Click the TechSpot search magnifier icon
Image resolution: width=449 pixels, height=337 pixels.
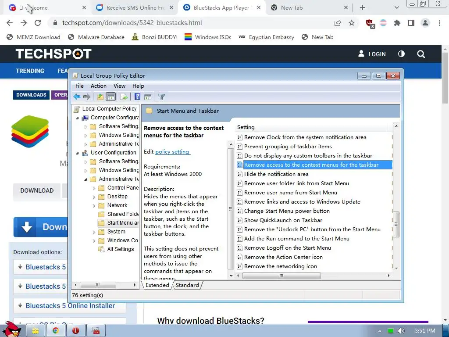pos(421,54)
